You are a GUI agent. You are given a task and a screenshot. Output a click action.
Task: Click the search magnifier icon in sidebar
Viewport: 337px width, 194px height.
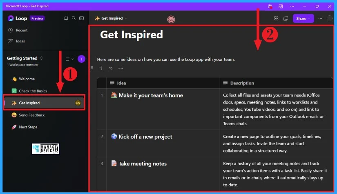tap(74, 18)
